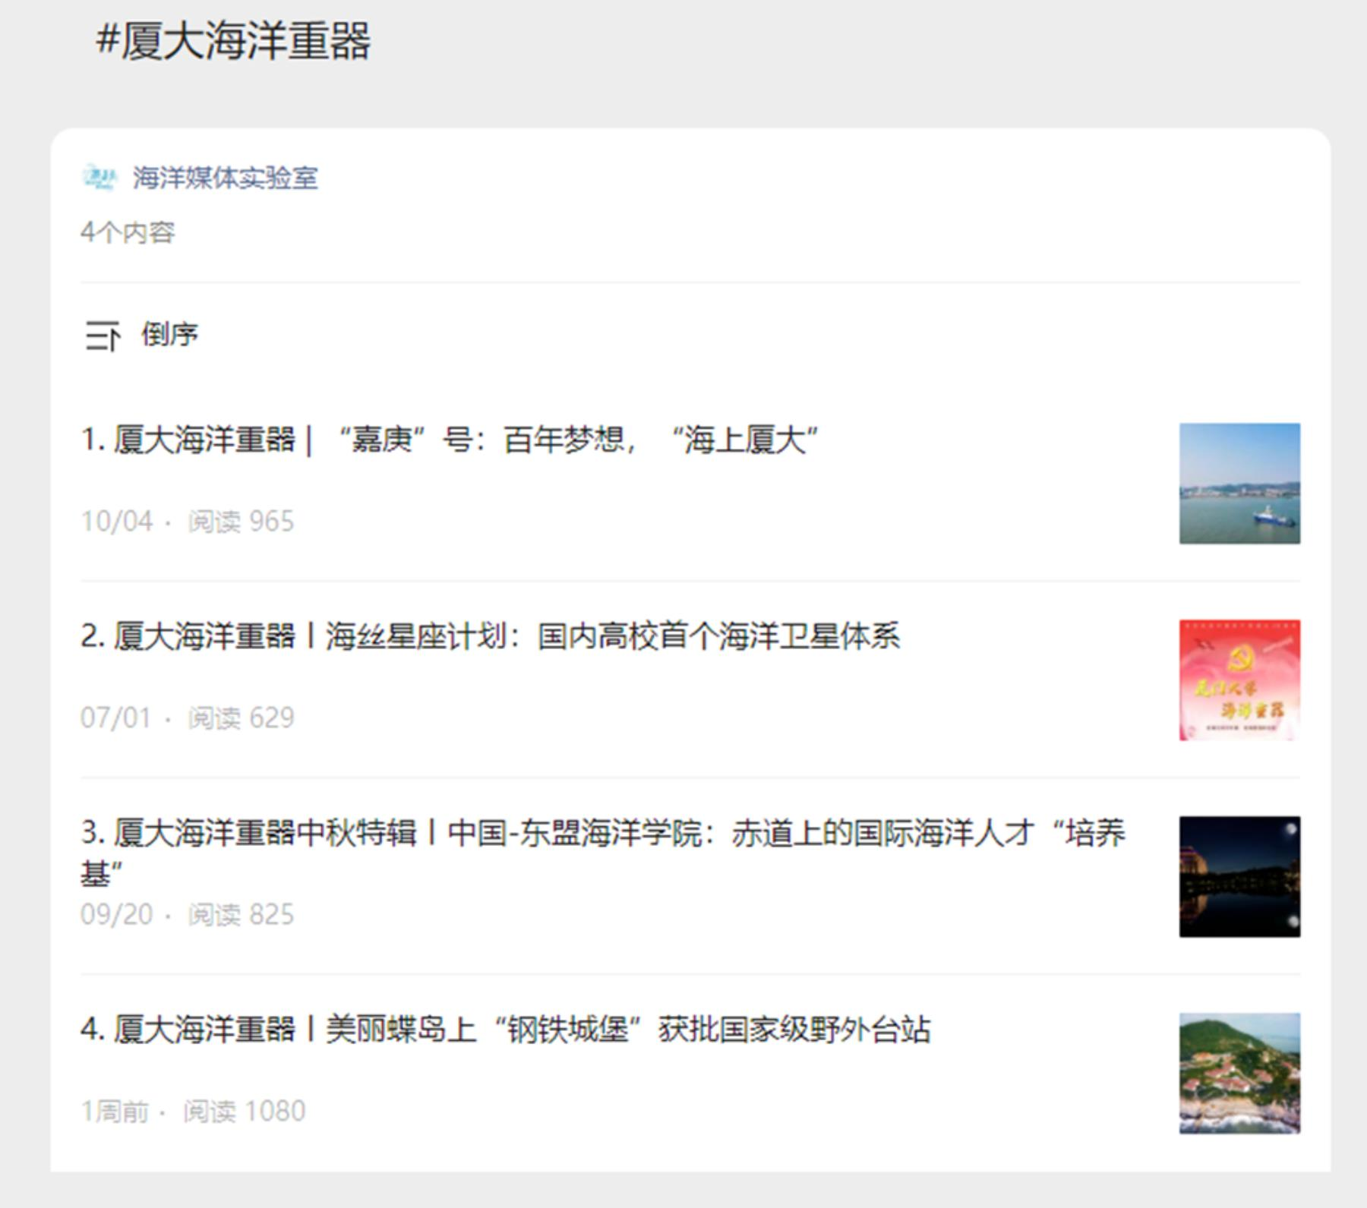Open article 3 about 中国-东盟海洋学院
This screenshot has height=1208, width=1367.
point(602,834)
